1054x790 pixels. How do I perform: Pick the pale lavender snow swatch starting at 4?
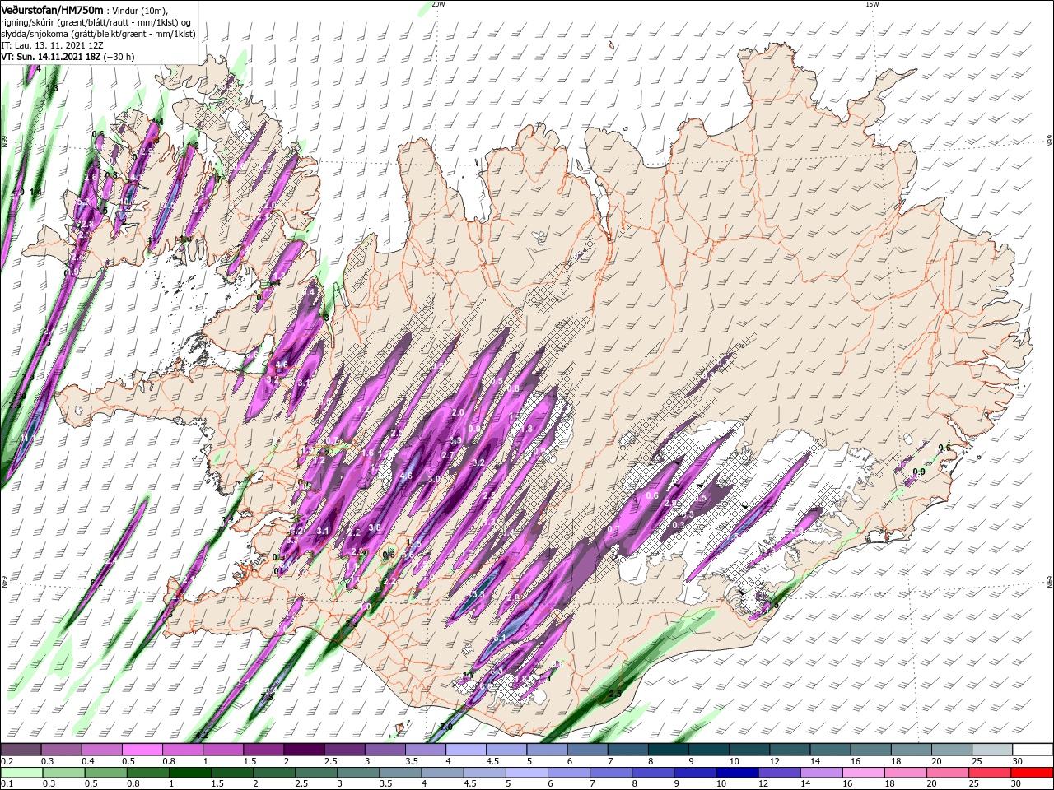point(465,749)
